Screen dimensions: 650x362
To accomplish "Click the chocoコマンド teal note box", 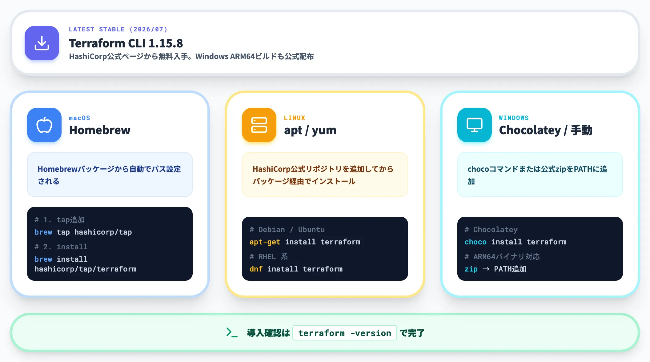I will 540,175.
